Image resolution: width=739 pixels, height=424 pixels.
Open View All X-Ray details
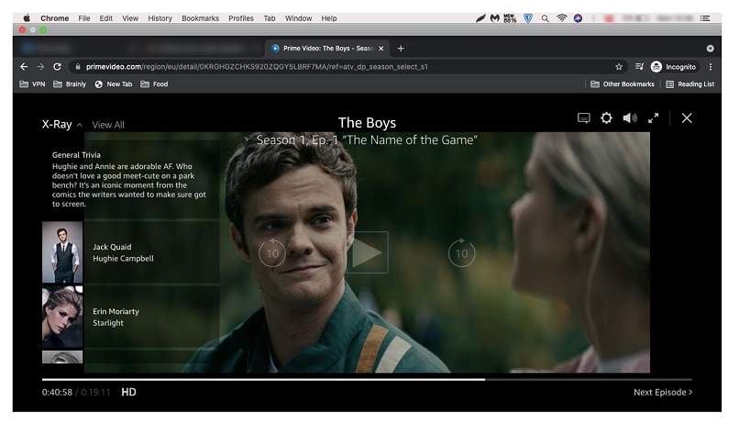coord(108,125)
